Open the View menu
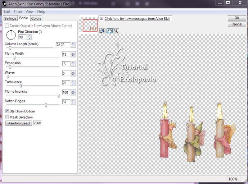 (30, 11)
